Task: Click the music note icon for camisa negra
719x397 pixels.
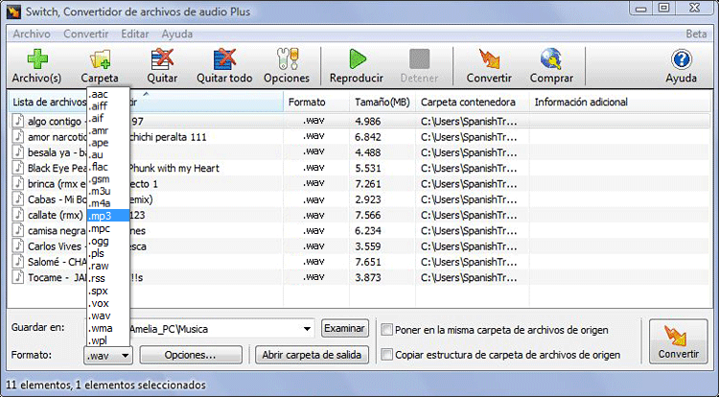Action: [18, 230]
